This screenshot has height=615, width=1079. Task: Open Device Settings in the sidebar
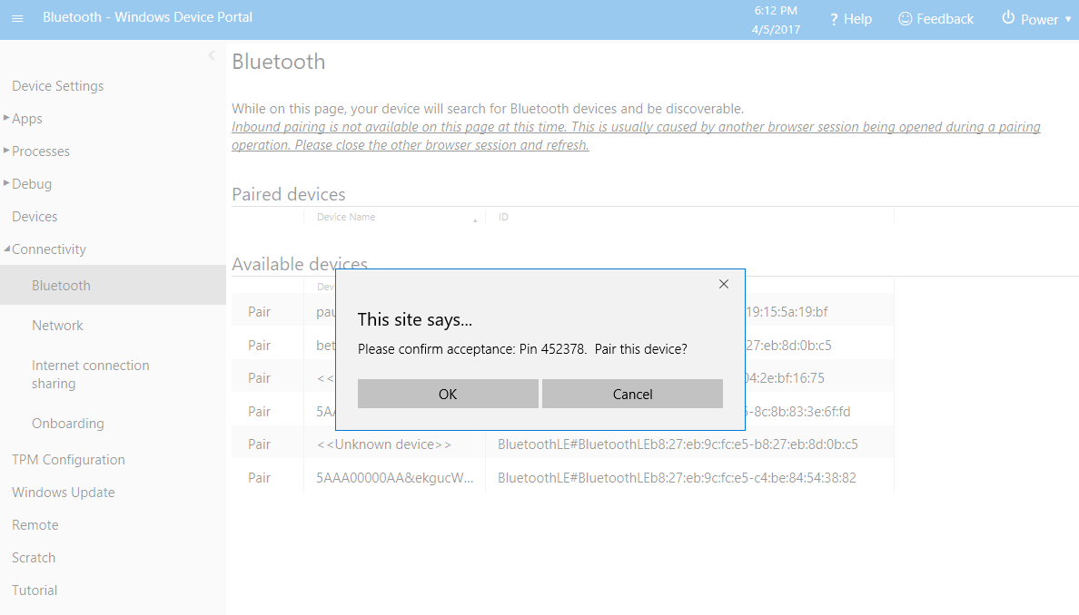click(x=58, y=86)
